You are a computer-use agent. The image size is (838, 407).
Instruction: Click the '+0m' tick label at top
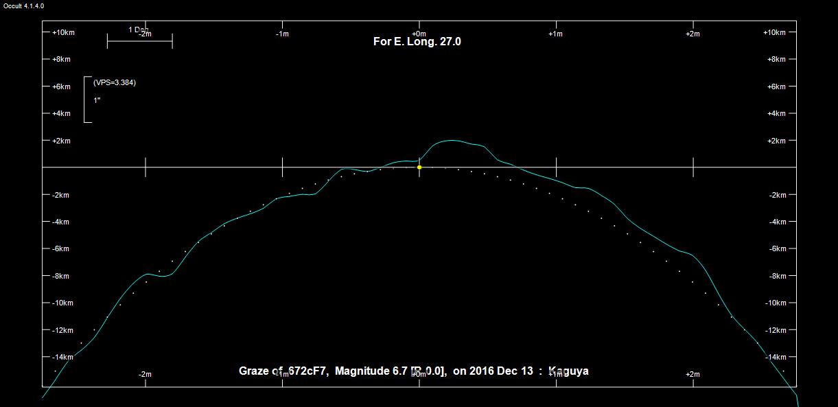tap(419, 34)
